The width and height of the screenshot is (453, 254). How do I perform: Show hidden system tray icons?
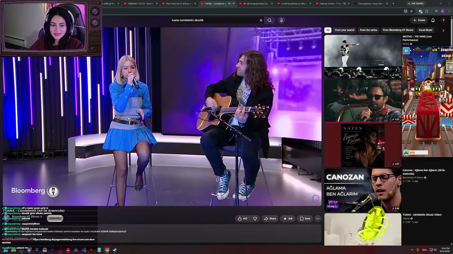(412, 250)
